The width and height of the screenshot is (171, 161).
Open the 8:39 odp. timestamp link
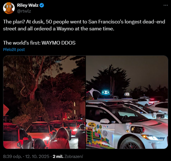pyautogui.click(x=12, y=156)
